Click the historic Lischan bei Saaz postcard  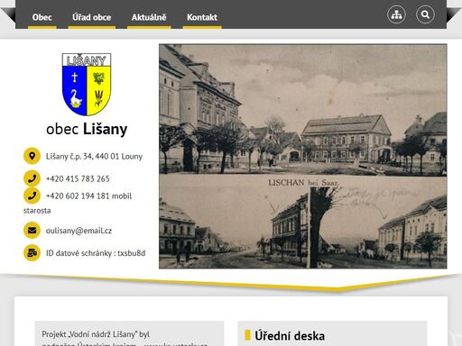pyautogui.click(x=303, y=156)
